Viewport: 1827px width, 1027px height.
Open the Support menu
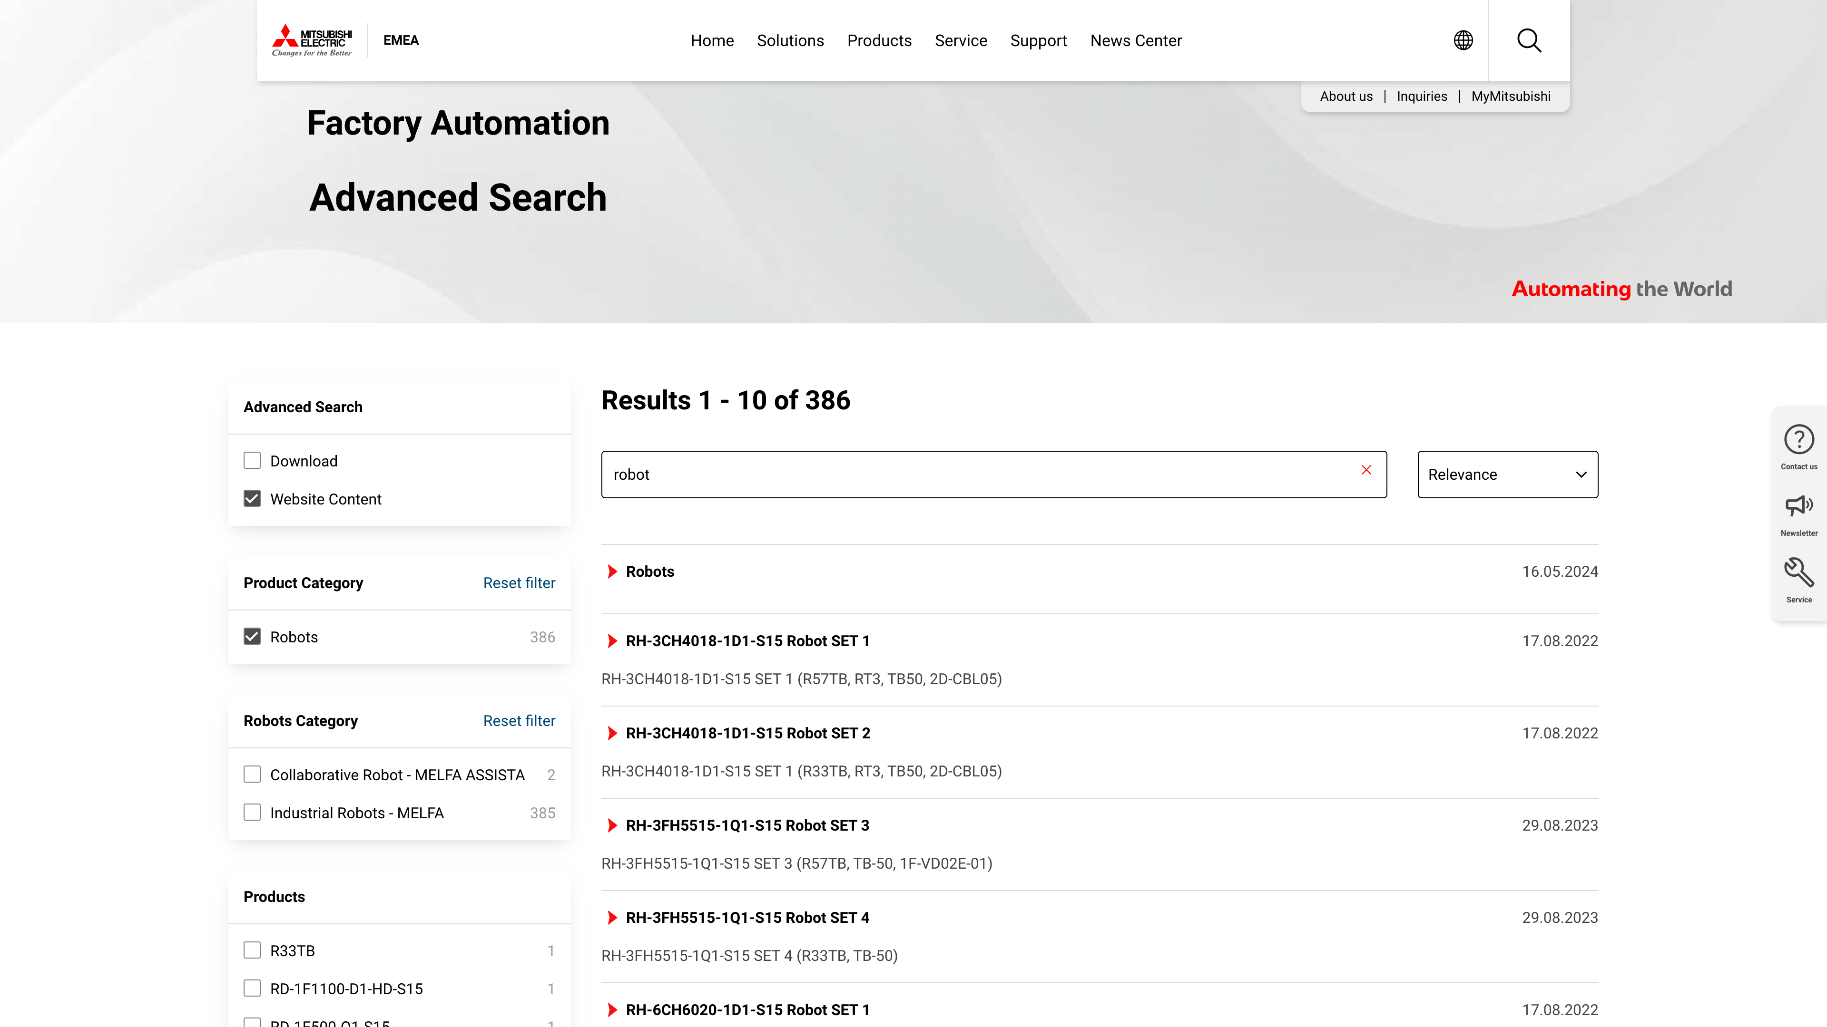[x=1038, y=40]
